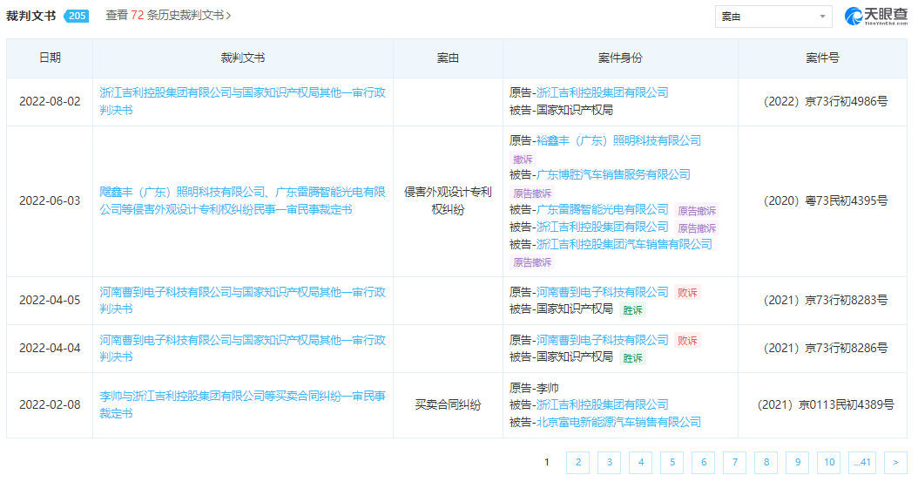Open the 2022-08-02 Geely judgment document
The width and height of the screenshot is (918, 482).
click(242, 101)
